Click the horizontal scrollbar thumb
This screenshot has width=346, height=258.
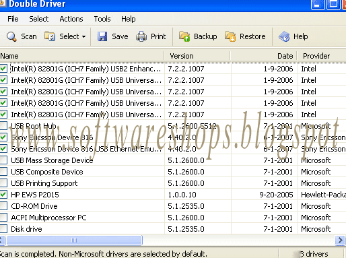[74, 240]
